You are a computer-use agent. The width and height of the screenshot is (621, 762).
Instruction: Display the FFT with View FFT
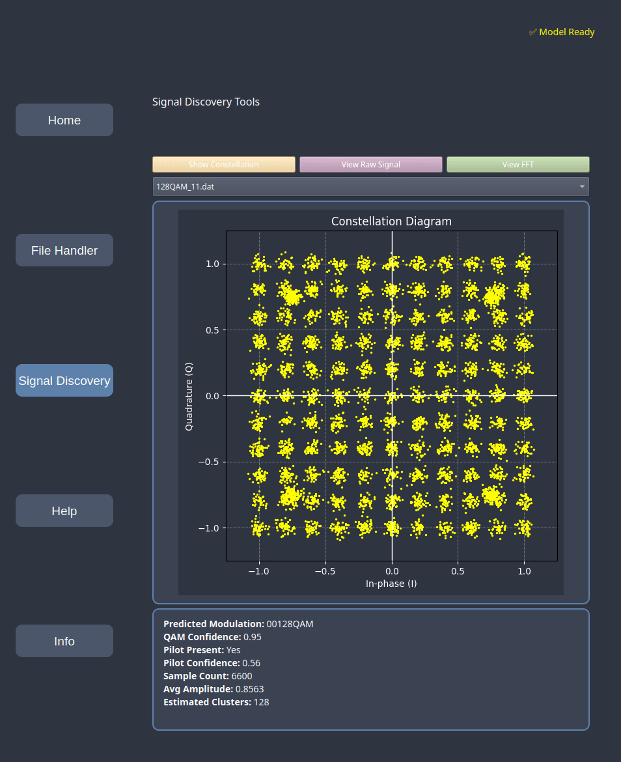517,165
